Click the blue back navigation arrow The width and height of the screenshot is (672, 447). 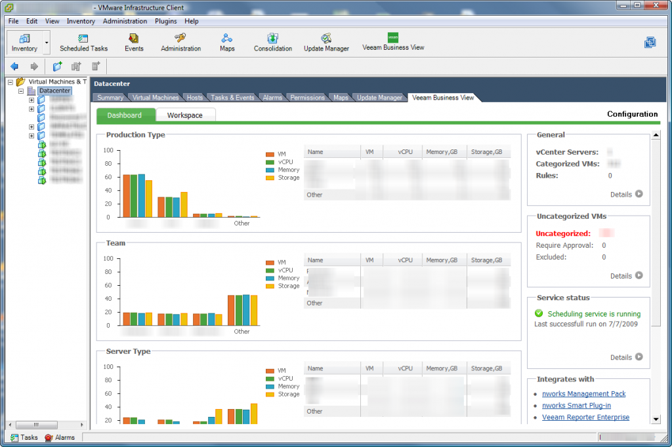pos(14,66)
